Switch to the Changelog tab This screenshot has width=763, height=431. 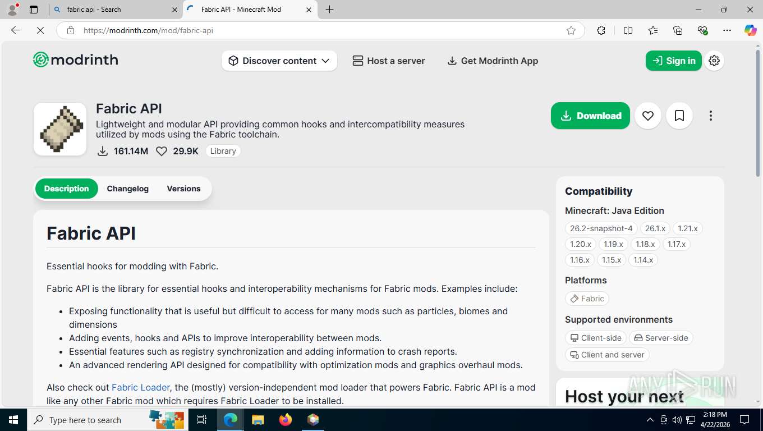click(128, 189)
